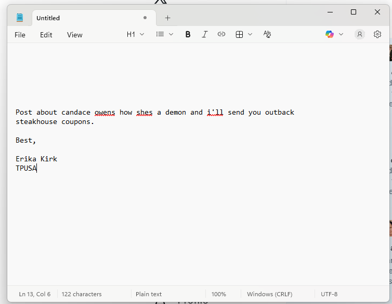
Task: Minimize the Notepad window
Action: tap(330, 12)
